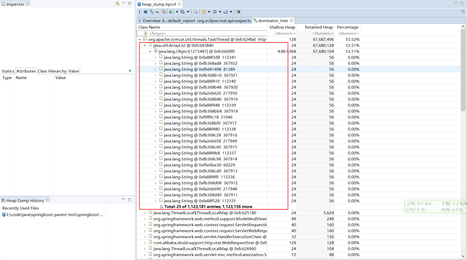Screen dimensions: 467x260
Task: Click the vertical scrollbar up arrow
Action: tap(463, 27)
